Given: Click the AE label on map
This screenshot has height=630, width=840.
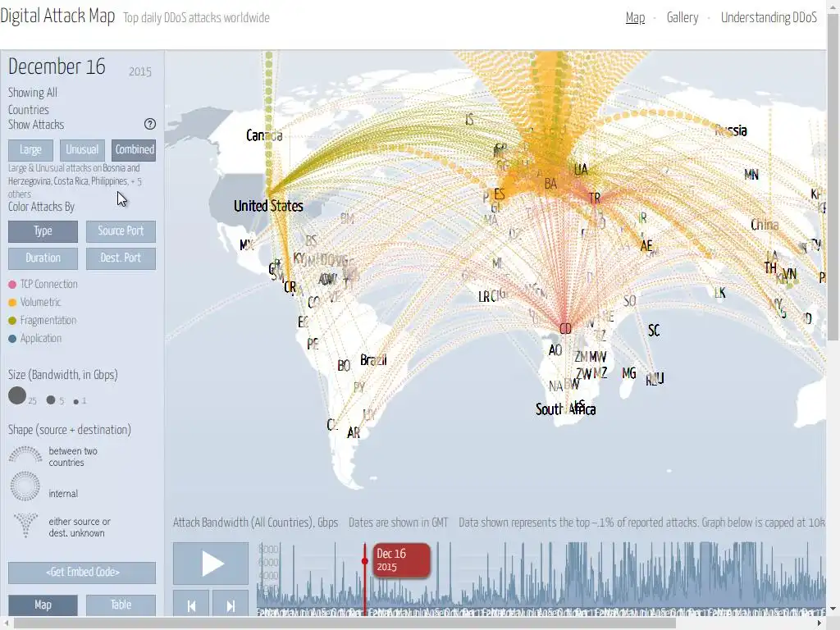Looking at the screenshot, I should (646, 246).
